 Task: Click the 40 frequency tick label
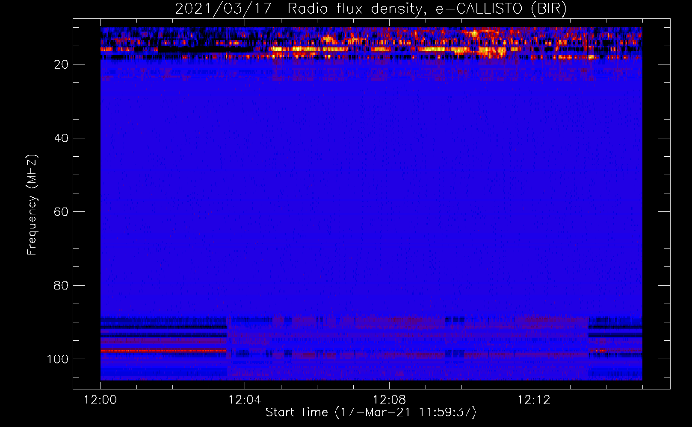[61, 138]
